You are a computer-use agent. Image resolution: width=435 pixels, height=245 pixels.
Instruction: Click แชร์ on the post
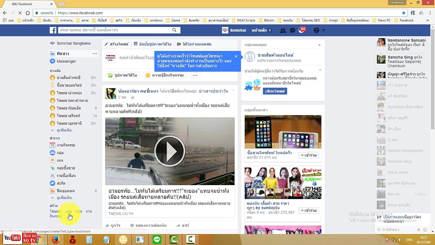pyautogui.click(x=182, y=225)
